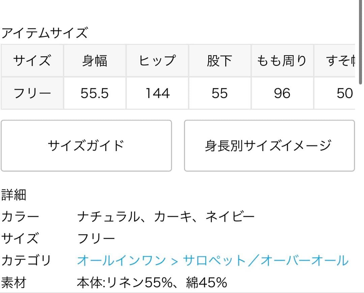This screenshot has height=293, width=364.
Task: Select the フリー size cell
Action: tap(32, 93)
